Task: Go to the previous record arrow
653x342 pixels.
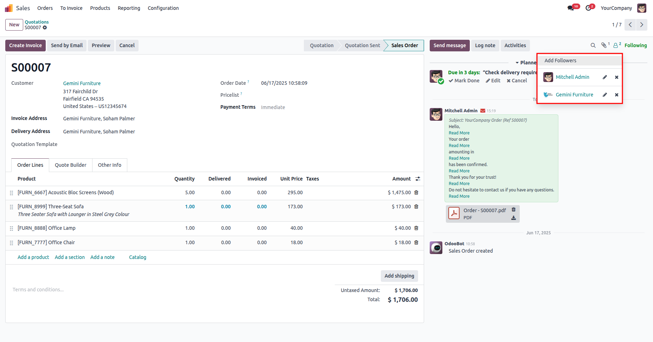Action: pyautogui.click(x=630, y=25)
